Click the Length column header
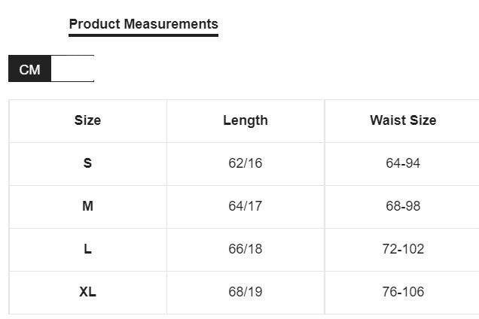 coord(245,120)
